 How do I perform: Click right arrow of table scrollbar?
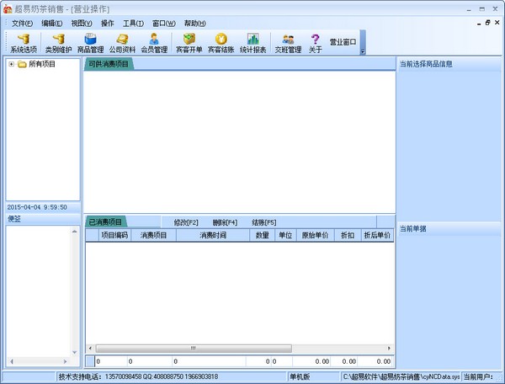389,349
